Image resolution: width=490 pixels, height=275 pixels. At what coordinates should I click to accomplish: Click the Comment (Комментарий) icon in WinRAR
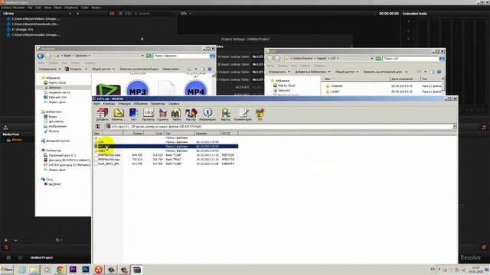[243, 115]
